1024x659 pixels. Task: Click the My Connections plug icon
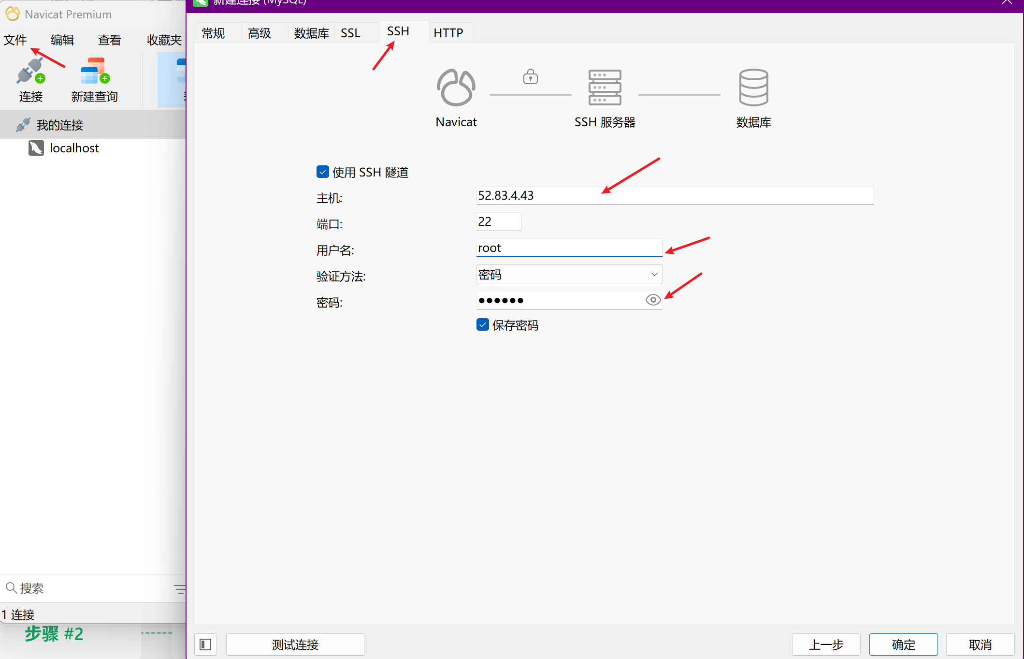pos(23,125)
